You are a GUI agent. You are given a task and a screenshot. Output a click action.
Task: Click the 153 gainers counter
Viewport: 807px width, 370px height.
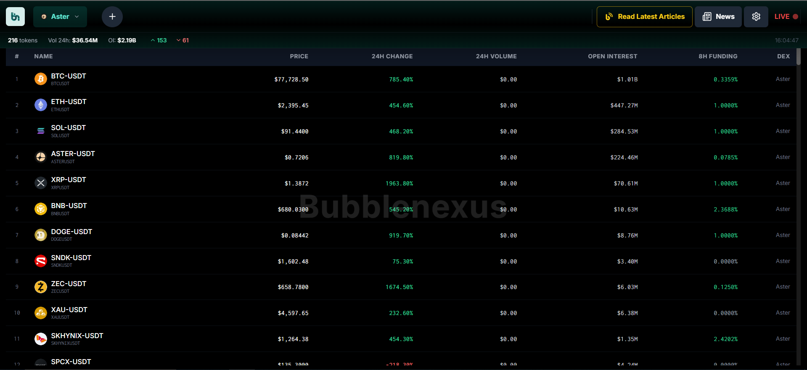pyautogui.click(x=159, y=40)
